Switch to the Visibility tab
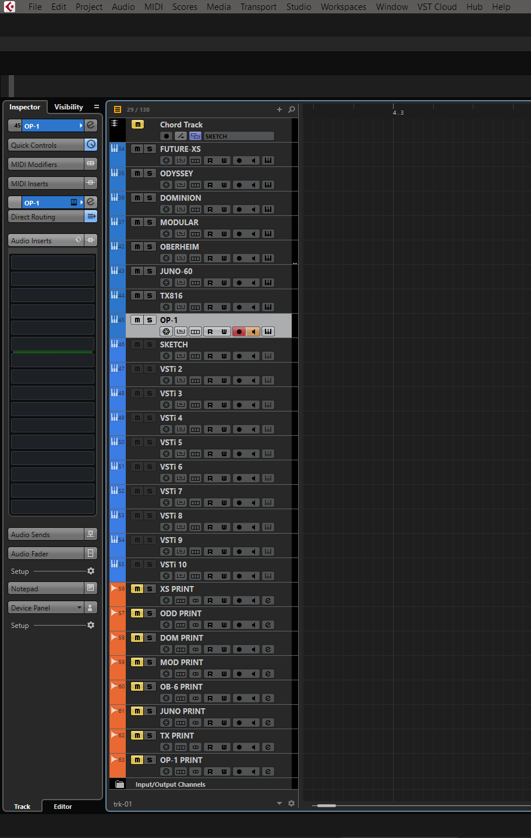Screen dimensions: 531x838 tap(69, 107)
